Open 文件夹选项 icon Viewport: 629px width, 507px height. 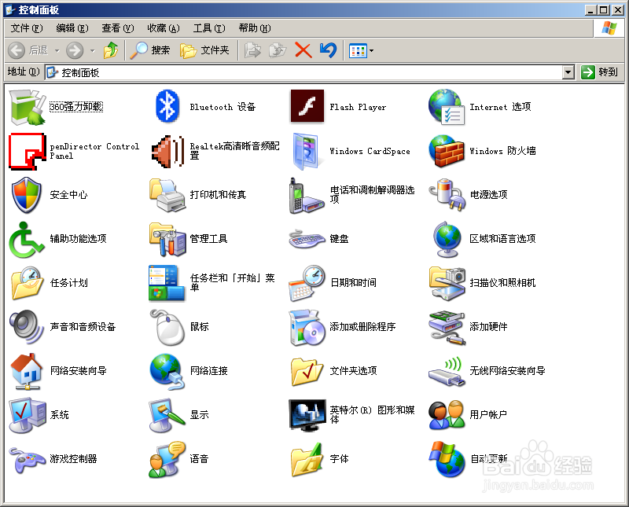[x=307, y=372]
